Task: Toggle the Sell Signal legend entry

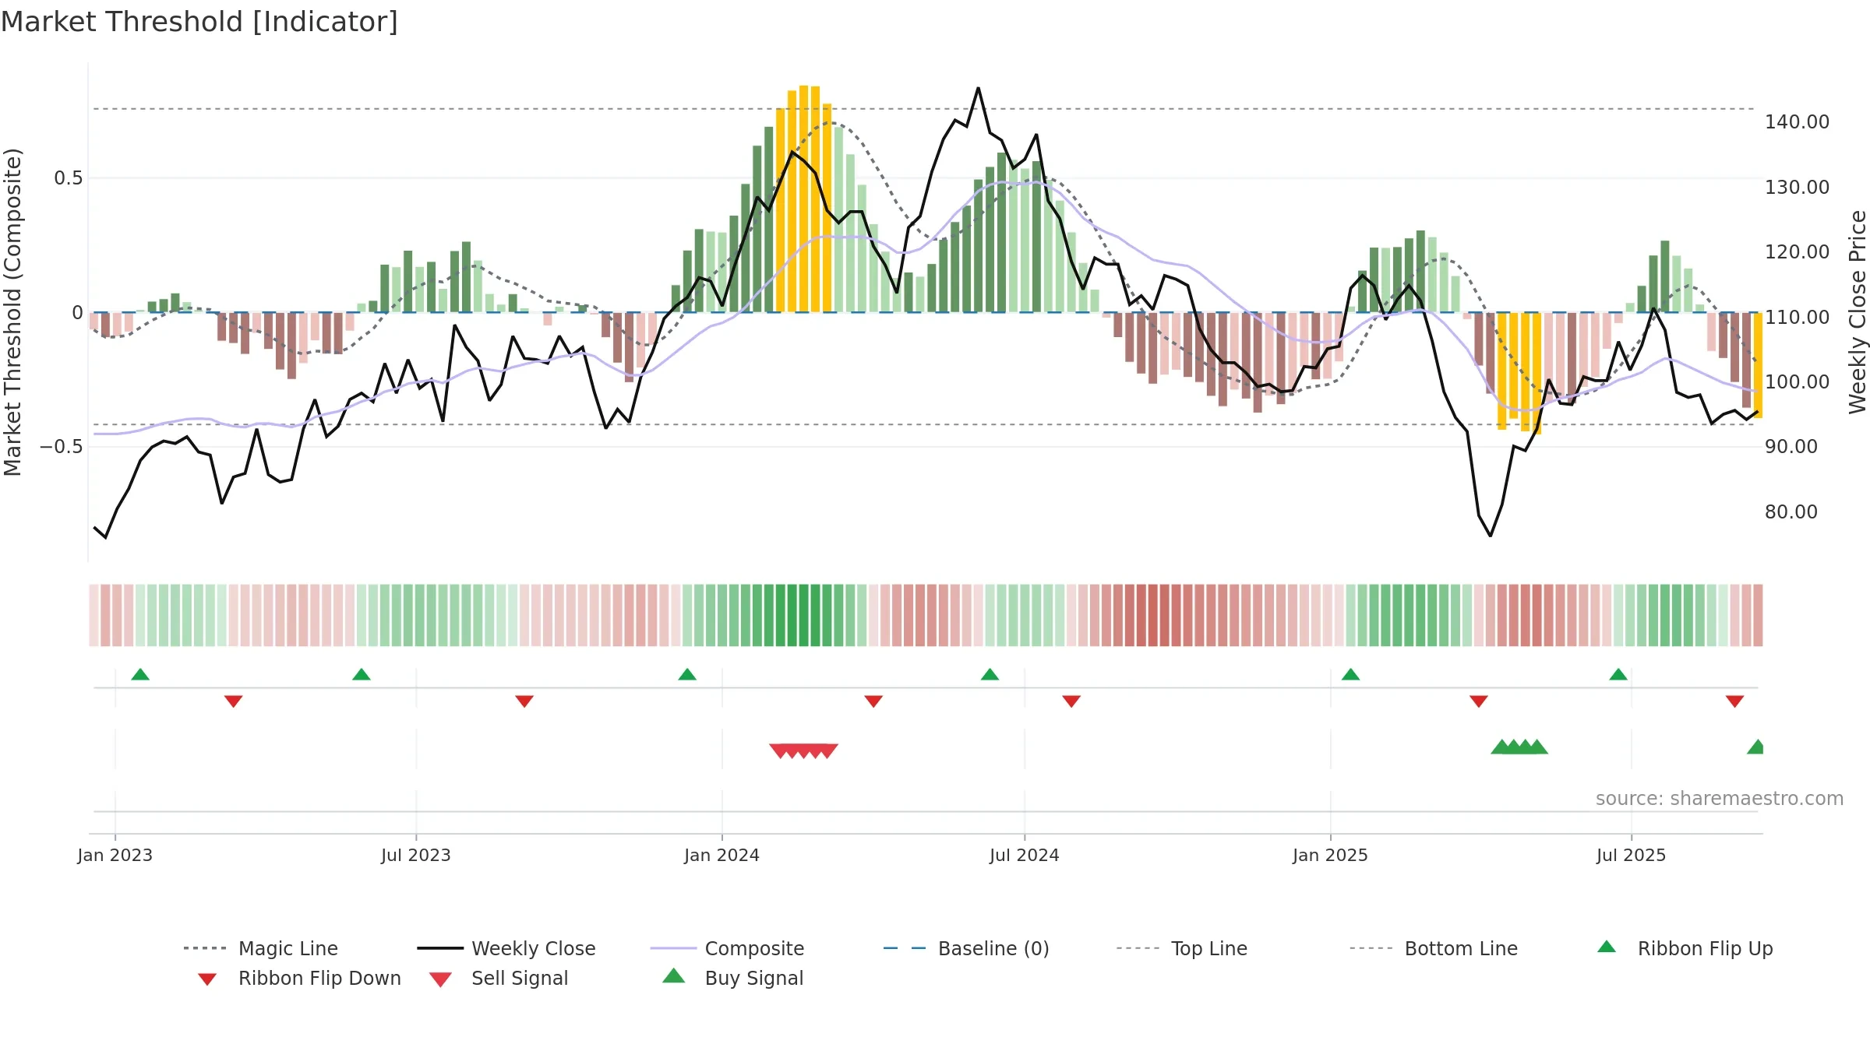Action: tap(499, 978)
